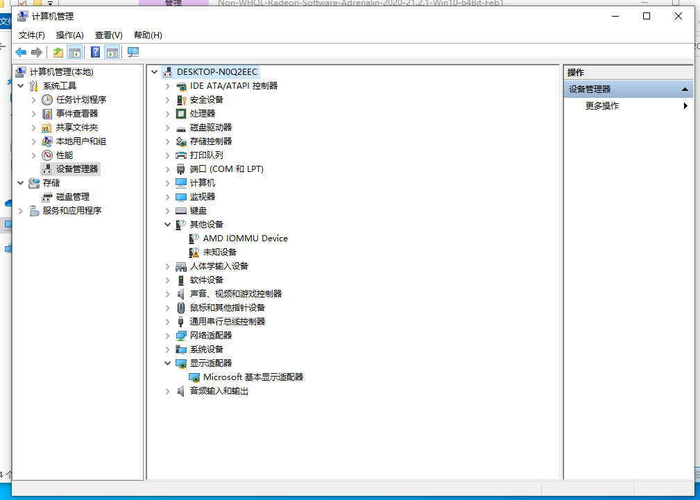The image size is (700, 500).
Task: Collapse the 其他设备 category
Action: coord(167,225)
